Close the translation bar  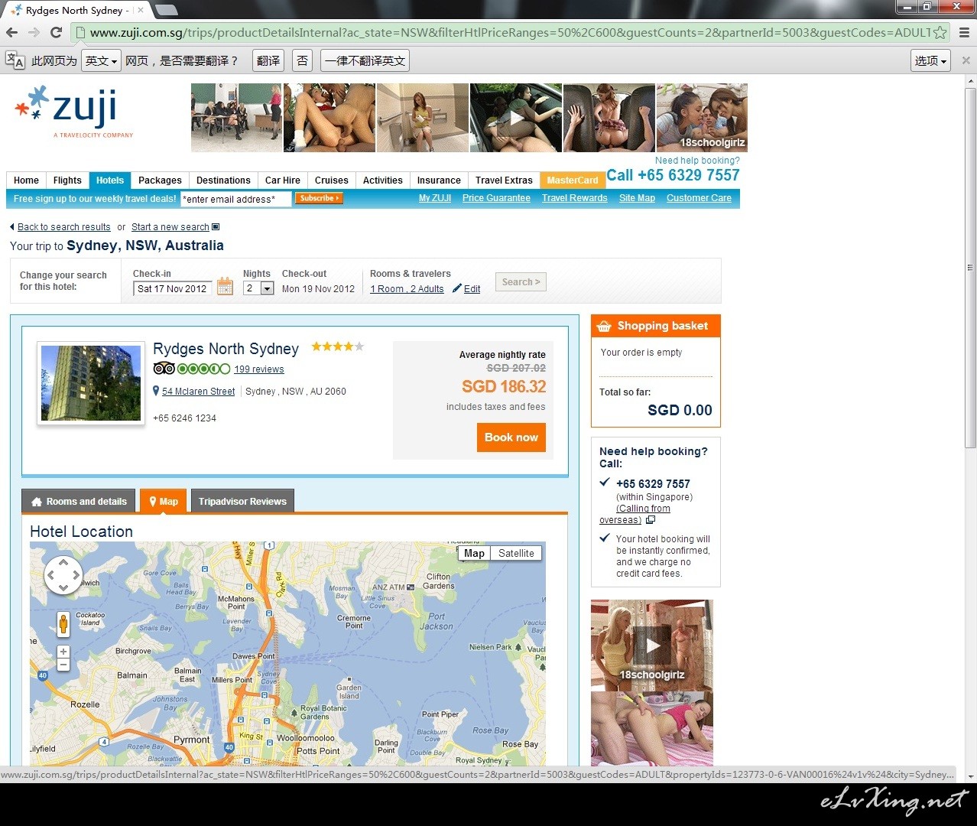click(966, 60)
